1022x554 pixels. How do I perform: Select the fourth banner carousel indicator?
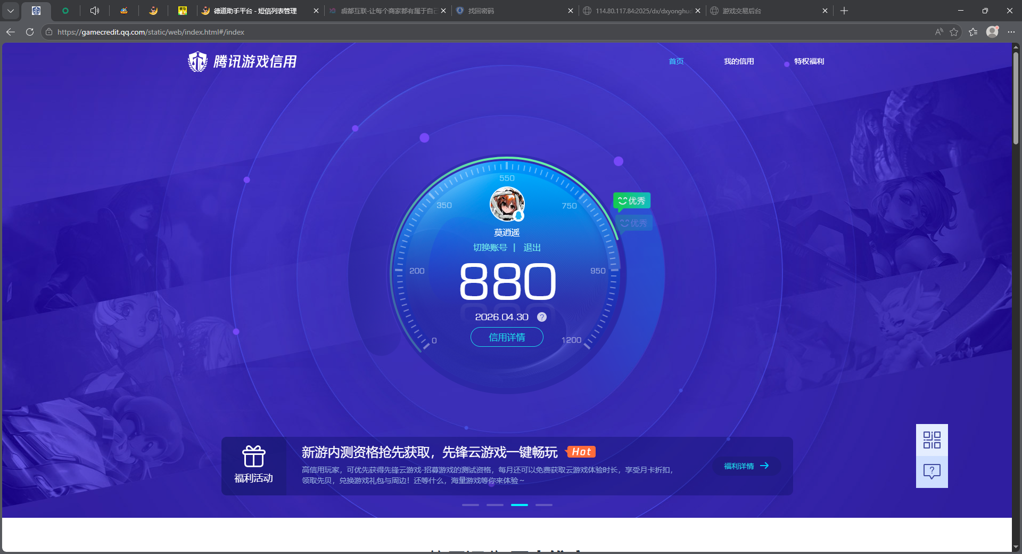click(x=544, y=504)
